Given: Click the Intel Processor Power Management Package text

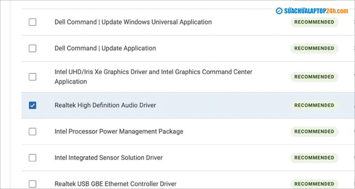Looking at the screenshot, I should click(x=119, y=131).
